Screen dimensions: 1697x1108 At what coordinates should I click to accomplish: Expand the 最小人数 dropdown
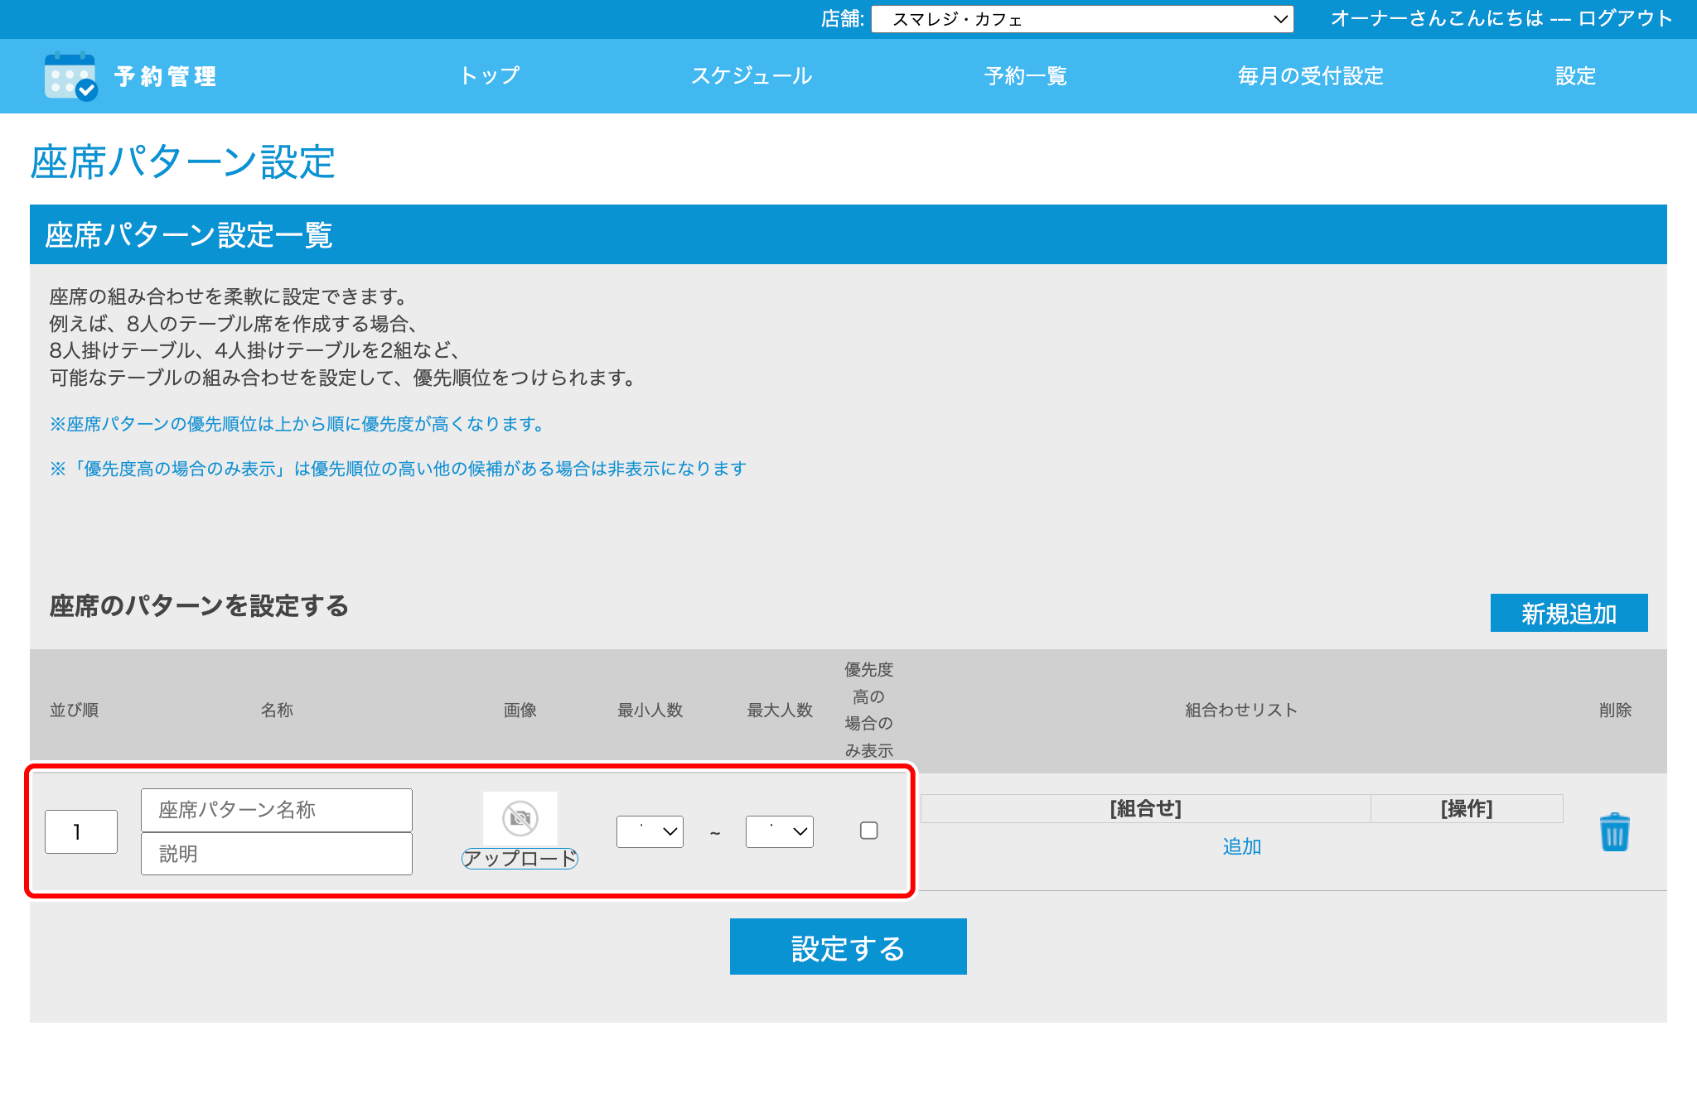tap(650, 831)
